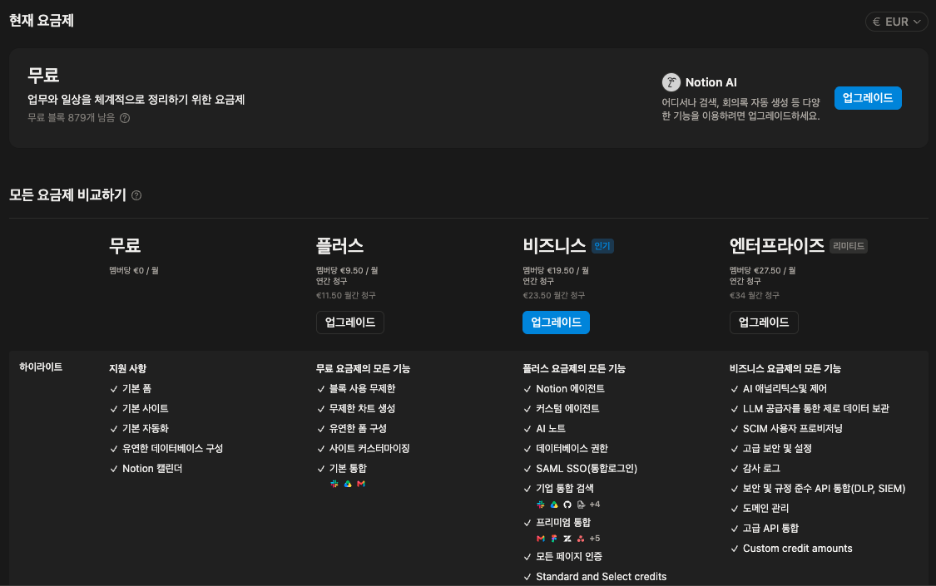Screen dimensions: 936x586
Task: Click the 인기 badge next to 비즈니스
Action: (x=602, y=245)
